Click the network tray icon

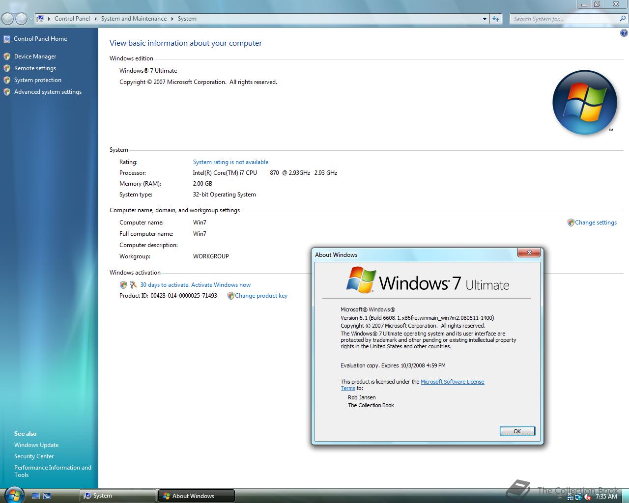click(578, 497)
